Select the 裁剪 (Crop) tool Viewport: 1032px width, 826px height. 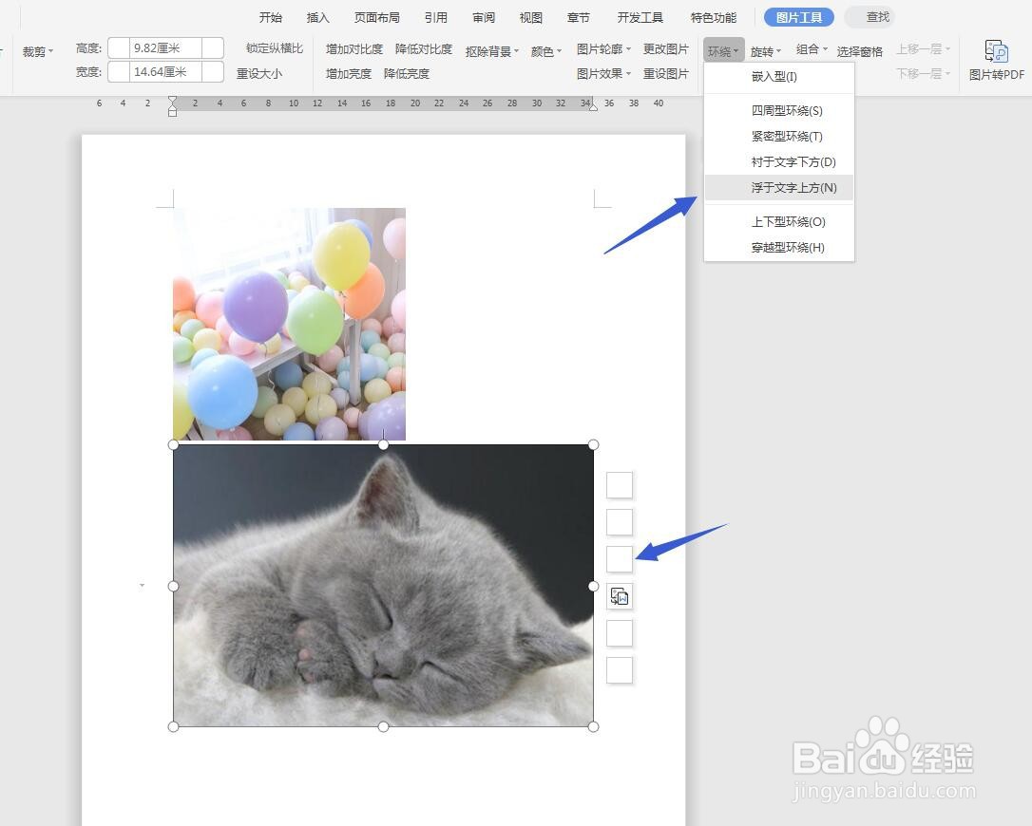(x=31, y=51)
